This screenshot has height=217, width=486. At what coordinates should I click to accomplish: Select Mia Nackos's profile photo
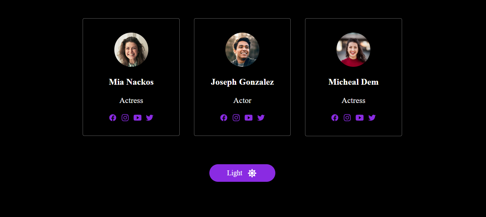[x=131, y=50]
